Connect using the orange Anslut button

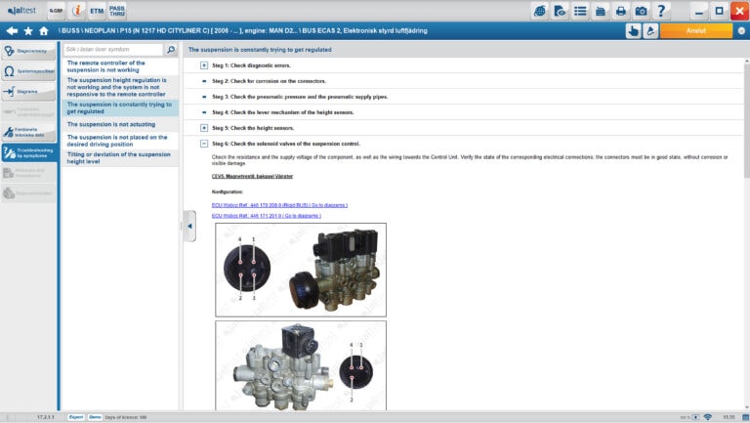click(x=696, y=30)
